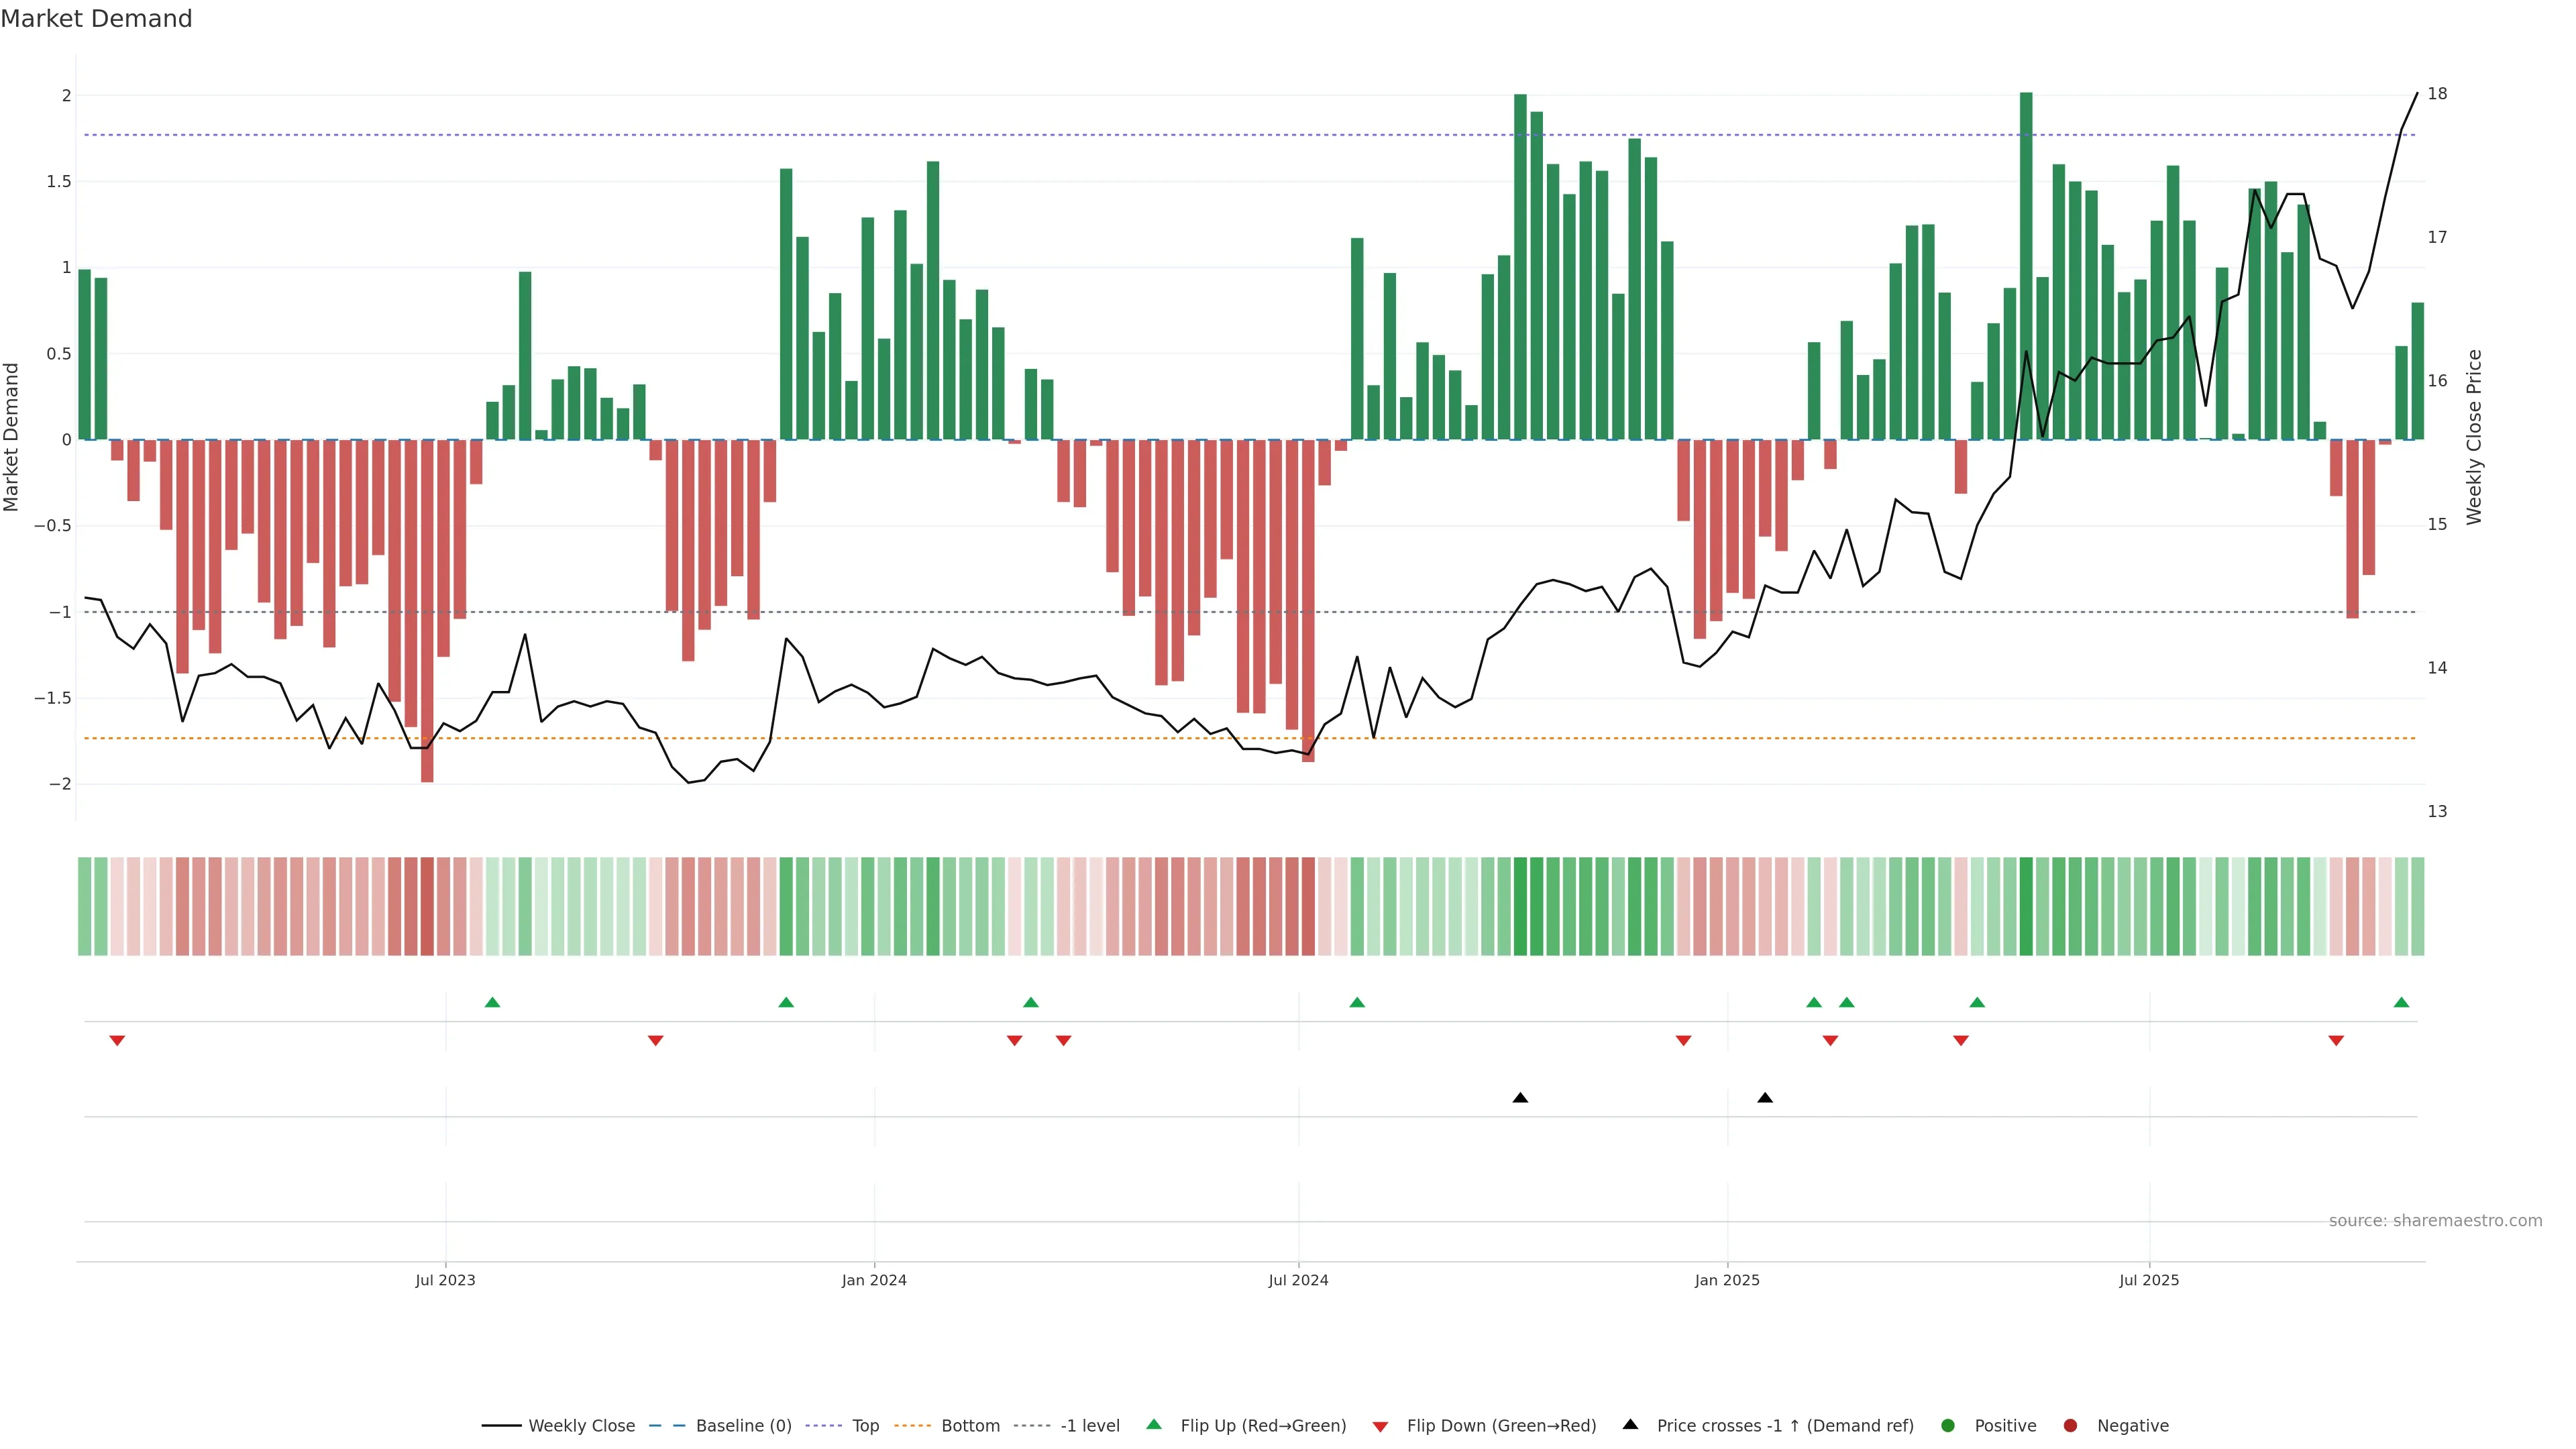Click the Market Demand chart title
The height and width of the screenshot is (1449, 2576).
(96, 19)
